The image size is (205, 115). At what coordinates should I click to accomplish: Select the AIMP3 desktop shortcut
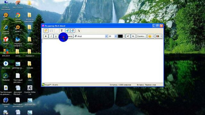[x=18, y=29]
